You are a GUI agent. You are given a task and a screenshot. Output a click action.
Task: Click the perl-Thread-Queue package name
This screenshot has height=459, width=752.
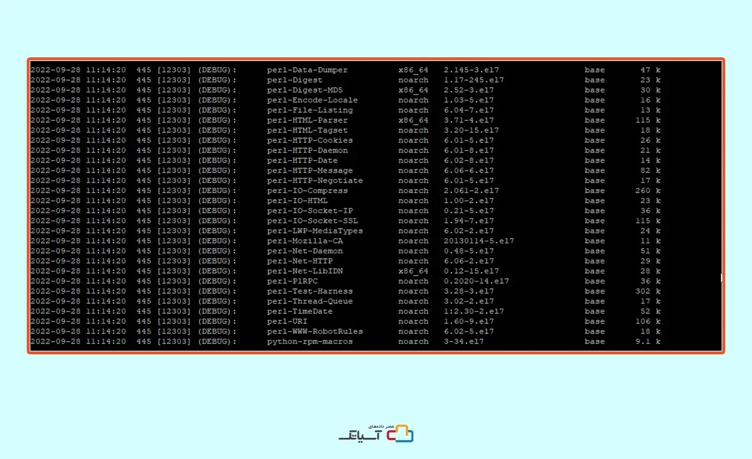tap(310, 301)
